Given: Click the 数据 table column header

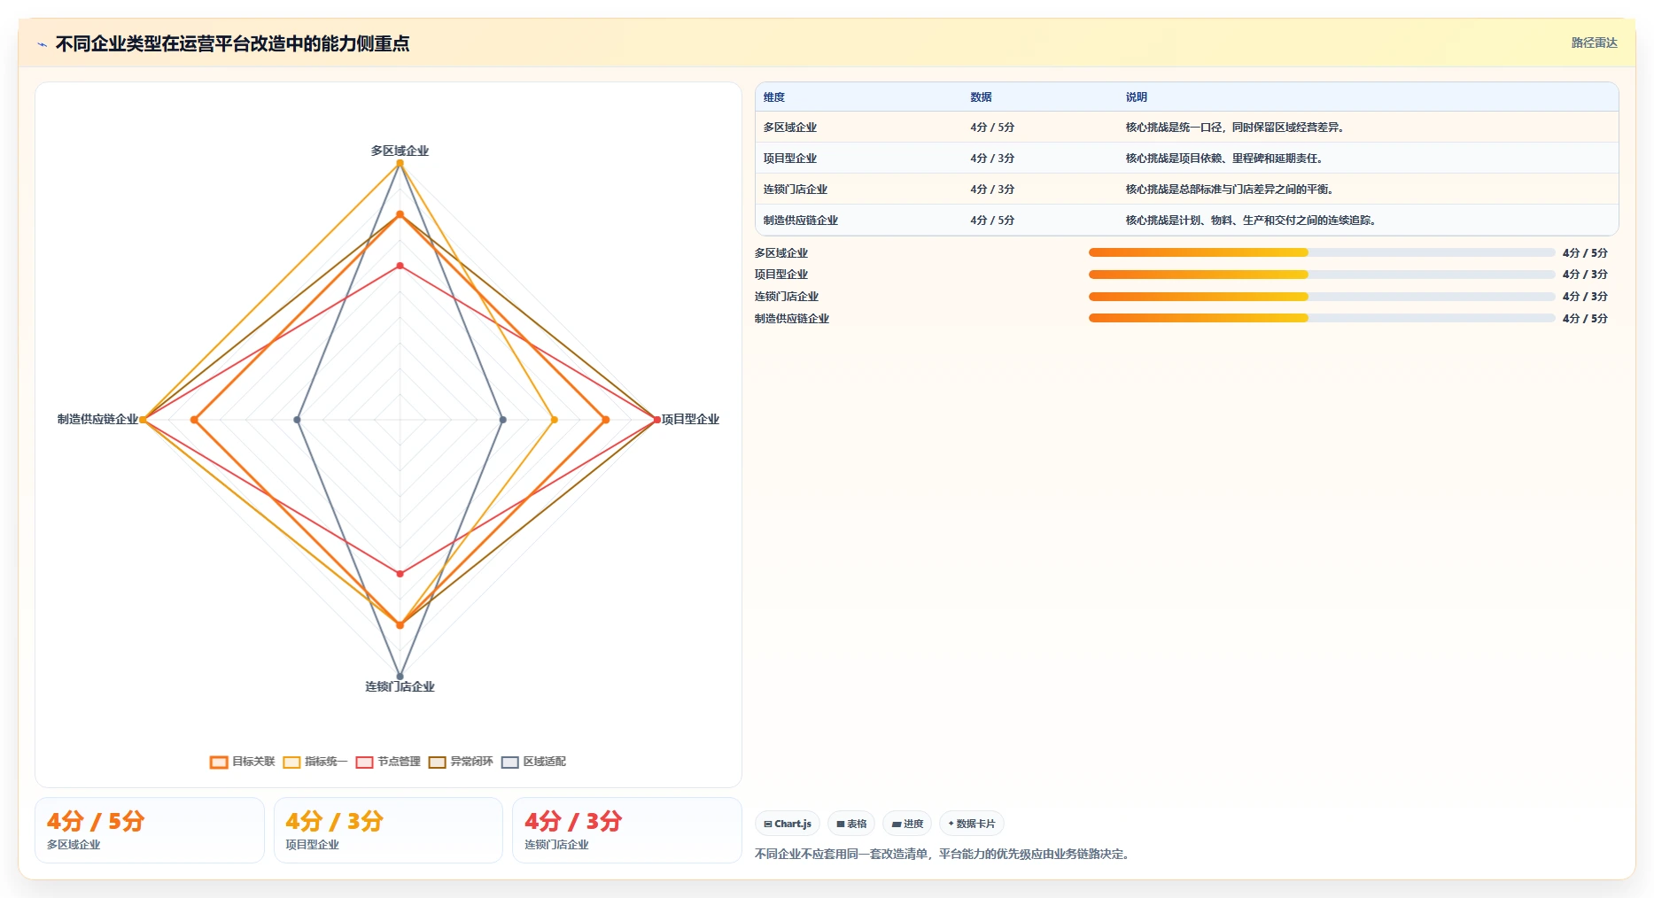Looking at the screenshot, I should coord(981,97).
